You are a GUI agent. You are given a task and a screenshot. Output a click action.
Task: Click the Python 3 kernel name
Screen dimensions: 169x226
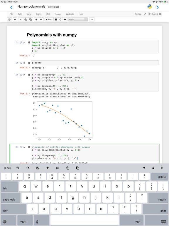coord(153,14)
